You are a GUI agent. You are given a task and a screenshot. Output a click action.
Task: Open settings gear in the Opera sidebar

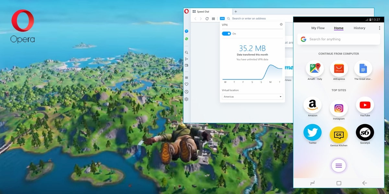186,99
